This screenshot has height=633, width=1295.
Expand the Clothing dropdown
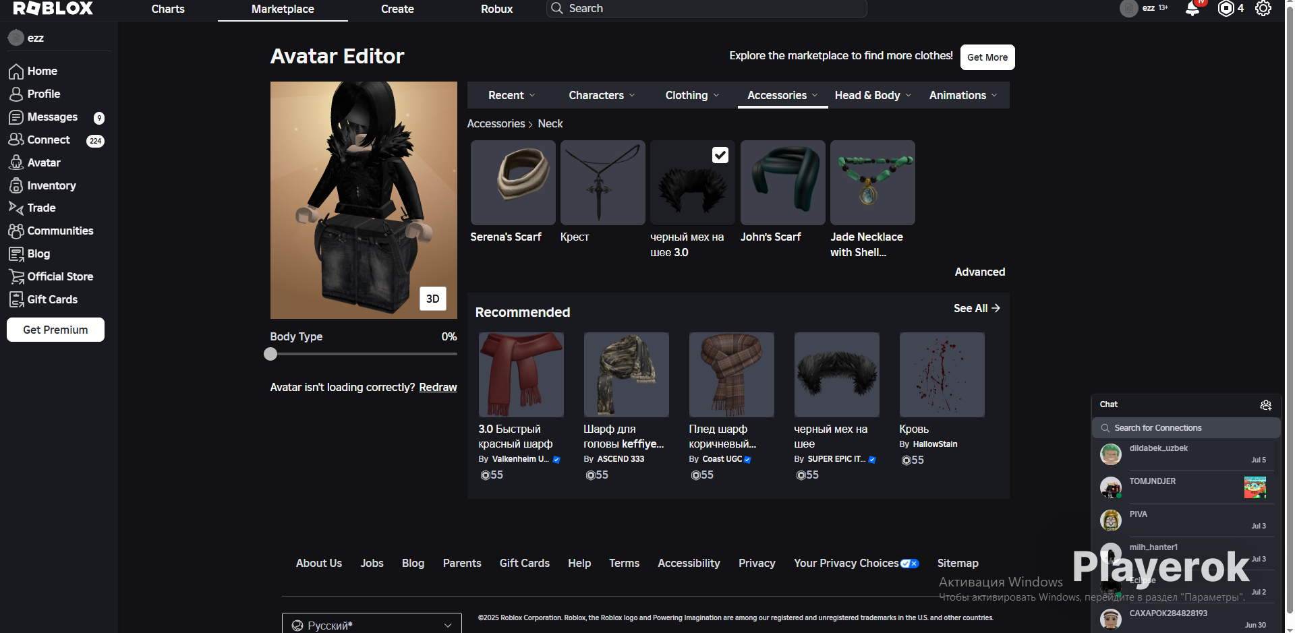692,95
